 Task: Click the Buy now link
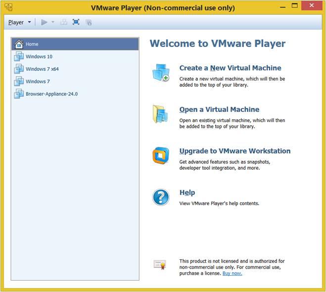coord(232,273)
